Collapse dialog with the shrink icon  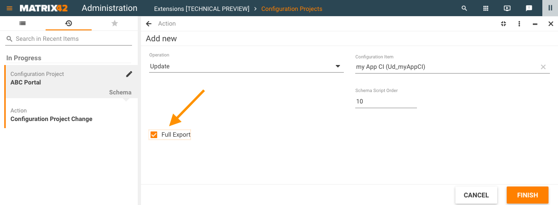[x=503, y=24]
